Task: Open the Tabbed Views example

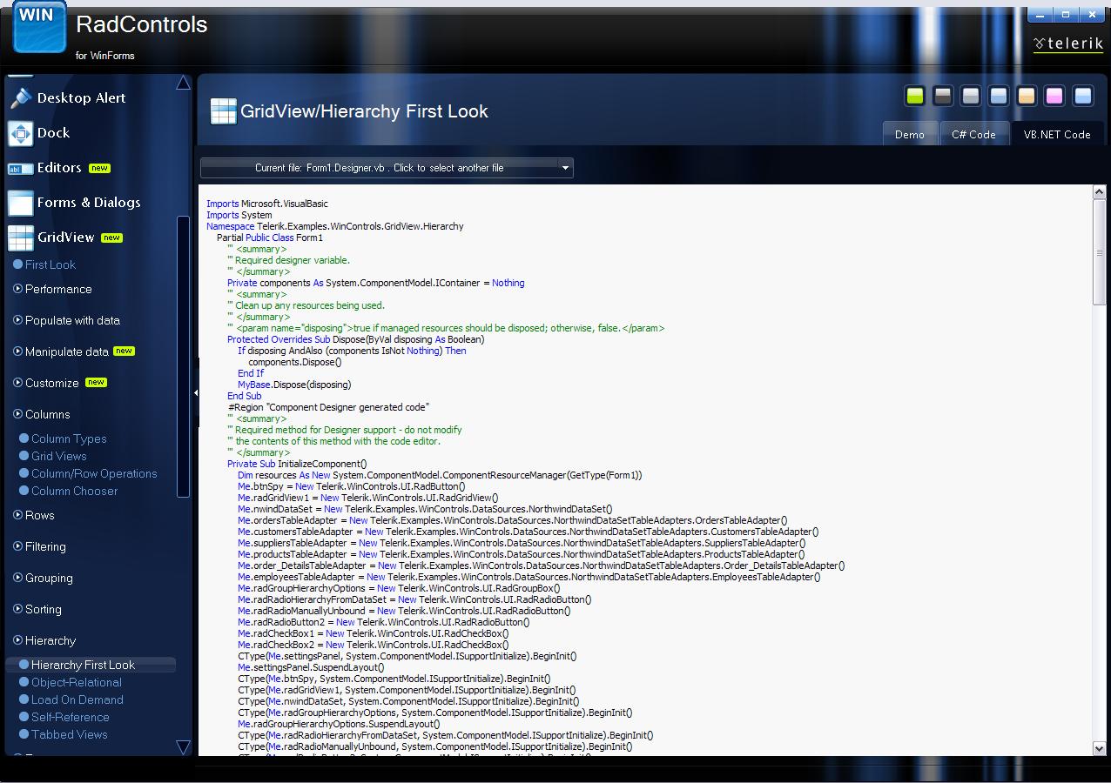Action: point(70,734)
